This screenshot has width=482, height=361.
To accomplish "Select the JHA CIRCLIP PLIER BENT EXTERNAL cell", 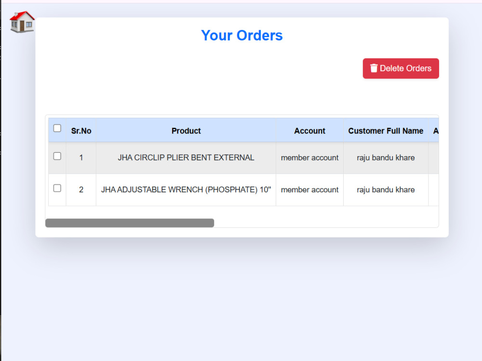I will [186, 158].
